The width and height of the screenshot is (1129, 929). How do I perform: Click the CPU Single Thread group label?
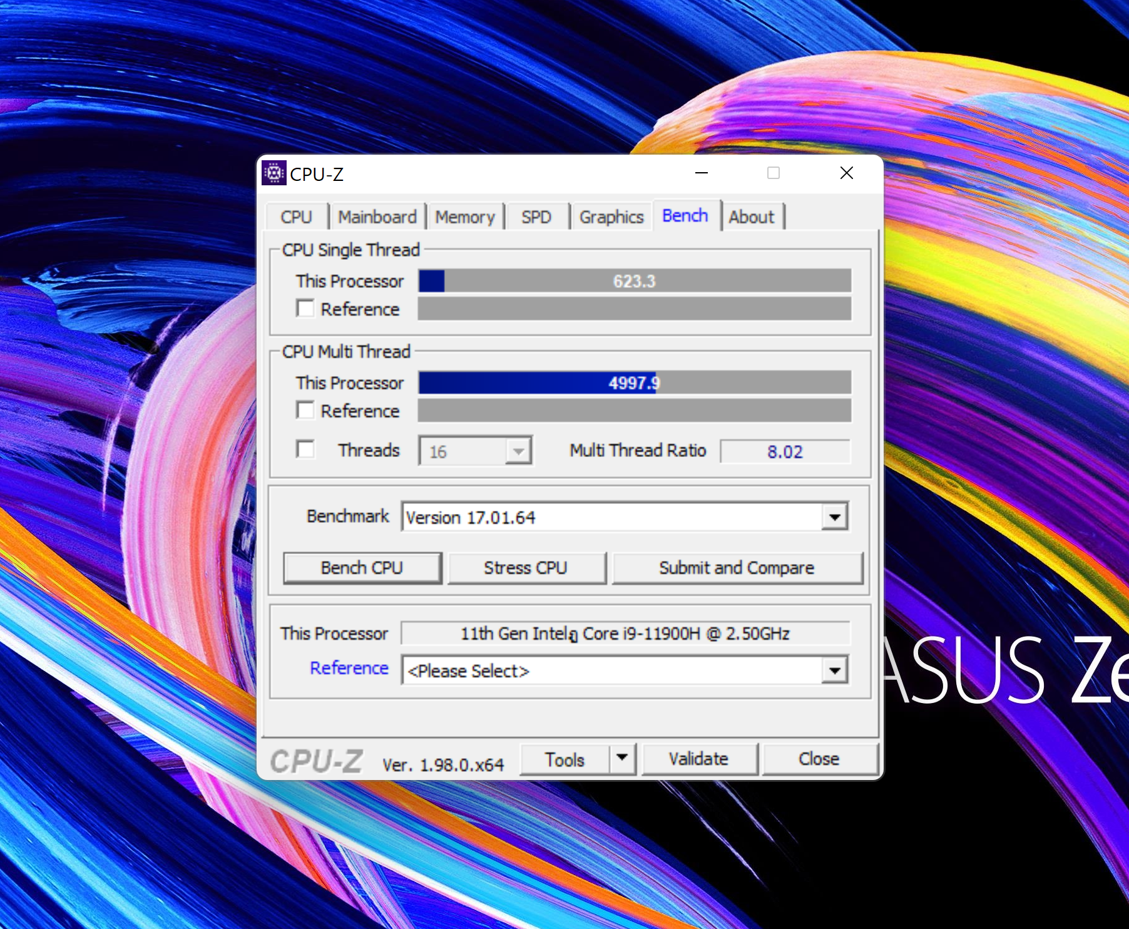350,250
